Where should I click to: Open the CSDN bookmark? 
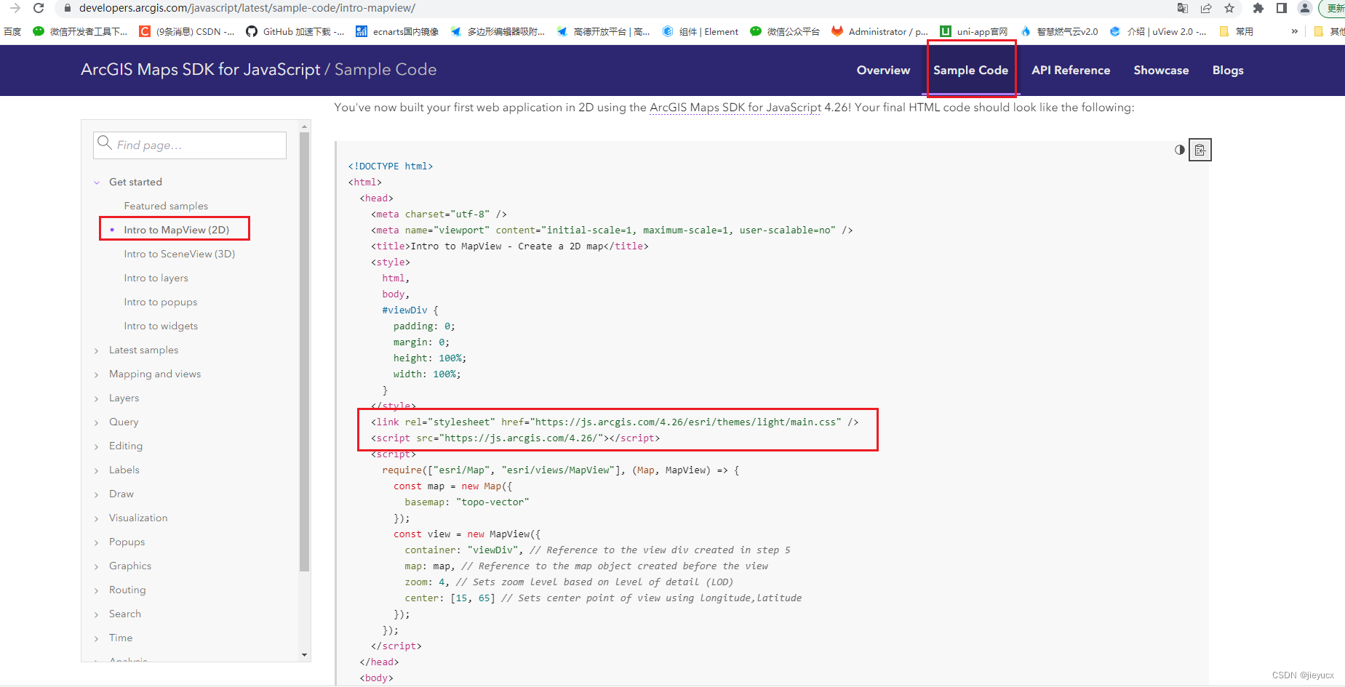(187, 31)
